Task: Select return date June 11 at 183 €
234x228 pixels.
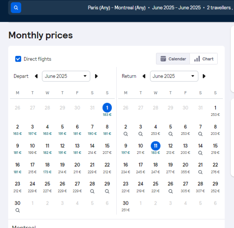Action: click(156, 148)
